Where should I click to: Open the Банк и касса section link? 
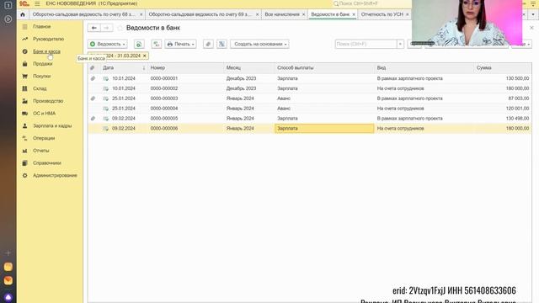pos(47,51)
